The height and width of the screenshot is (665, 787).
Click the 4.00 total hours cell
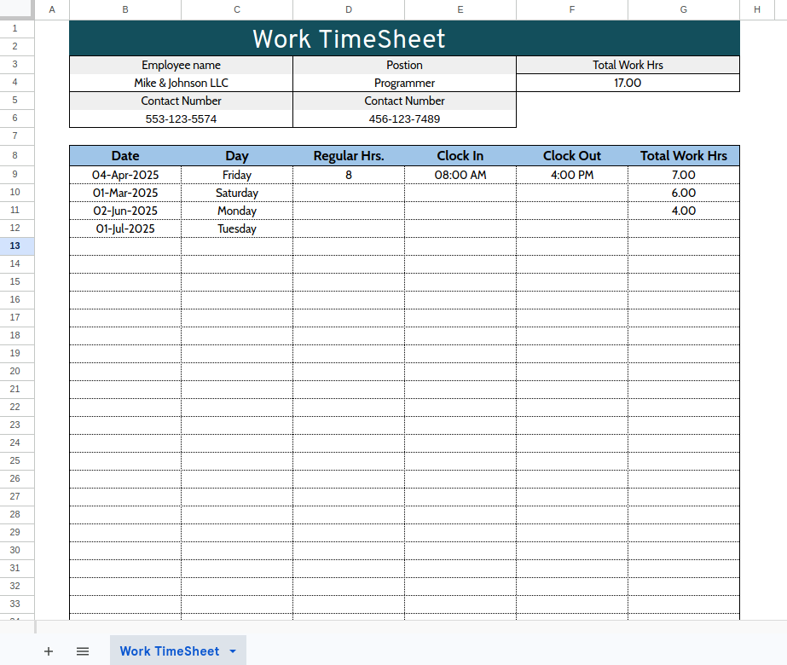tap(684, 211)
